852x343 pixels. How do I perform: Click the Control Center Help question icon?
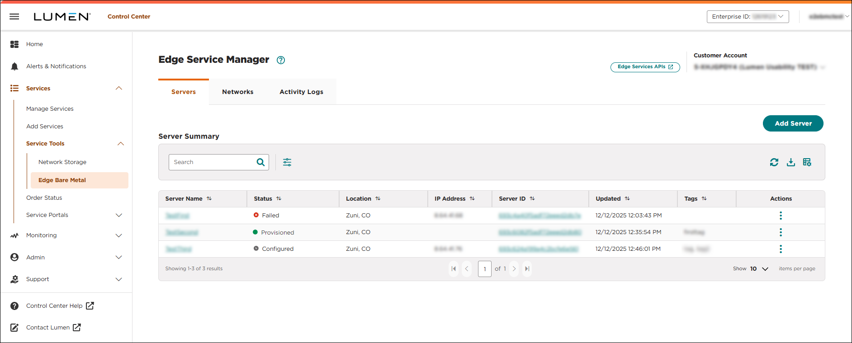14,306
